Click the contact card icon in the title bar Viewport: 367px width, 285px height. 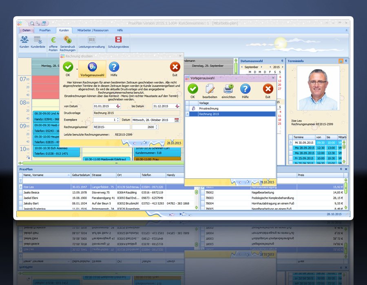tap(44, 23)
